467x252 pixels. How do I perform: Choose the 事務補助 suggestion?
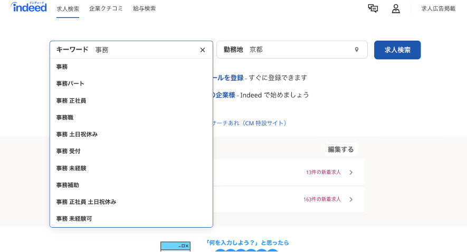point(68,185)
